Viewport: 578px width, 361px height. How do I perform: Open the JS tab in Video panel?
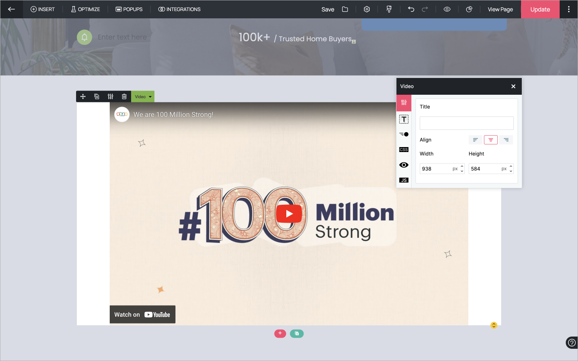click(404, 180)
